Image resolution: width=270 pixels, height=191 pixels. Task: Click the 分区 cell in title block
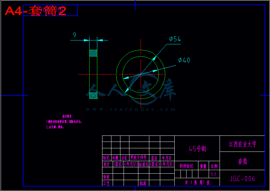125,158
